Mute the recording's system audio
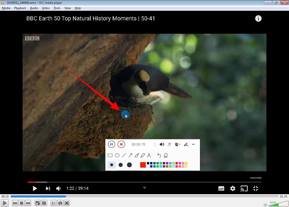Image resolution: width=289 pixels, height=207 pixels. coord(162,144)
